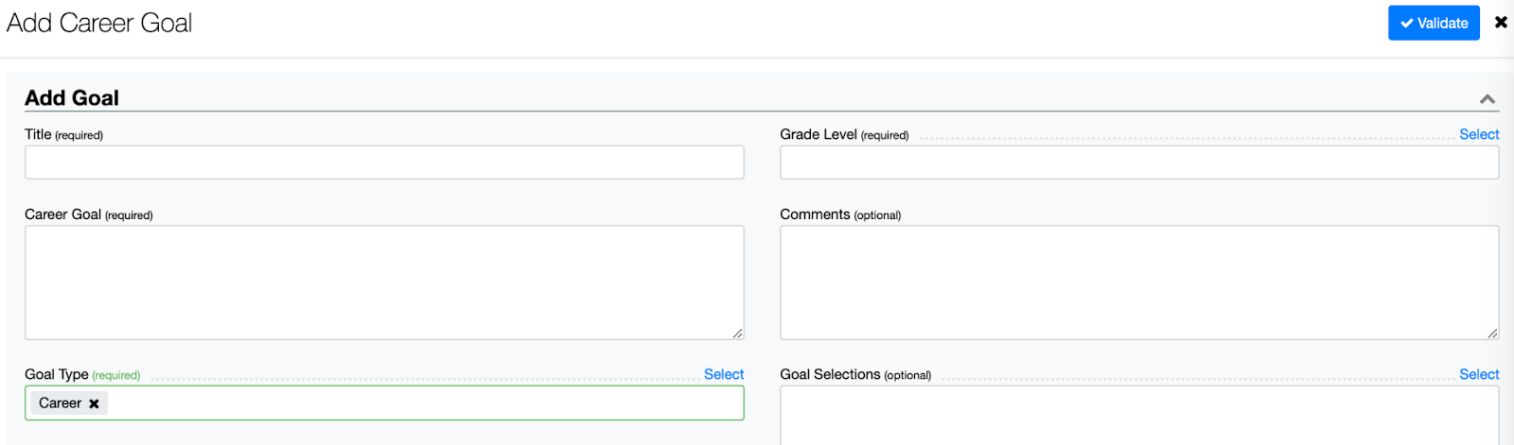Click inside the Career Goal text area
Viewport: 1514px width, 445px height.
[x=384, y=282]
